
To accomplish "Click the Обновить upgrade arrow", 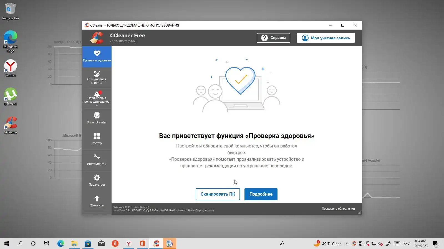I will tap(97, 202).
